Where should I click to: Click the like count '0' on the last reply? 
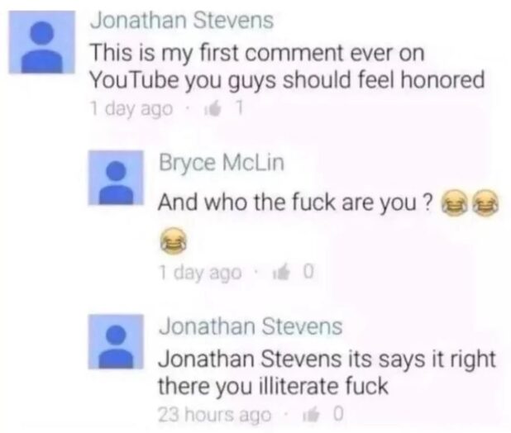click(339, 414)
